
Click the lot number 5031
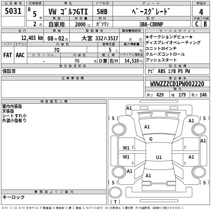tap(13, 12)
